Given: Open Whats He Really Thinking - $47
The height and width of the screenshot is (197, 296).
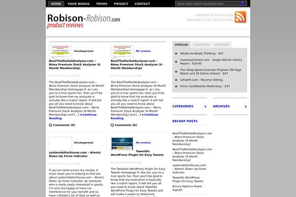Looking at the screenshot, I should 202,54.
